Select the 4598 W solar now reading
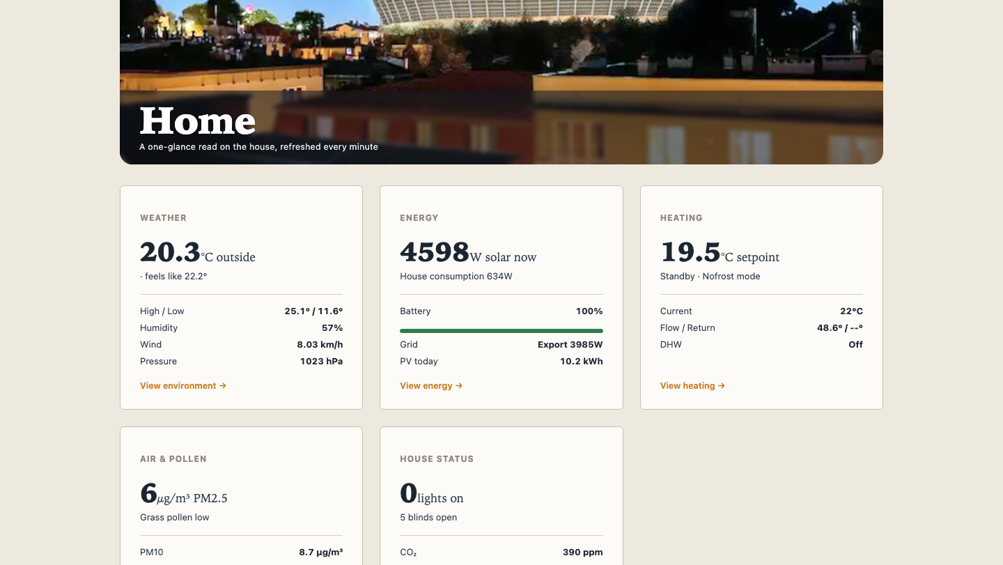This screenshot has width=1003, height=565. coord(468,252)
